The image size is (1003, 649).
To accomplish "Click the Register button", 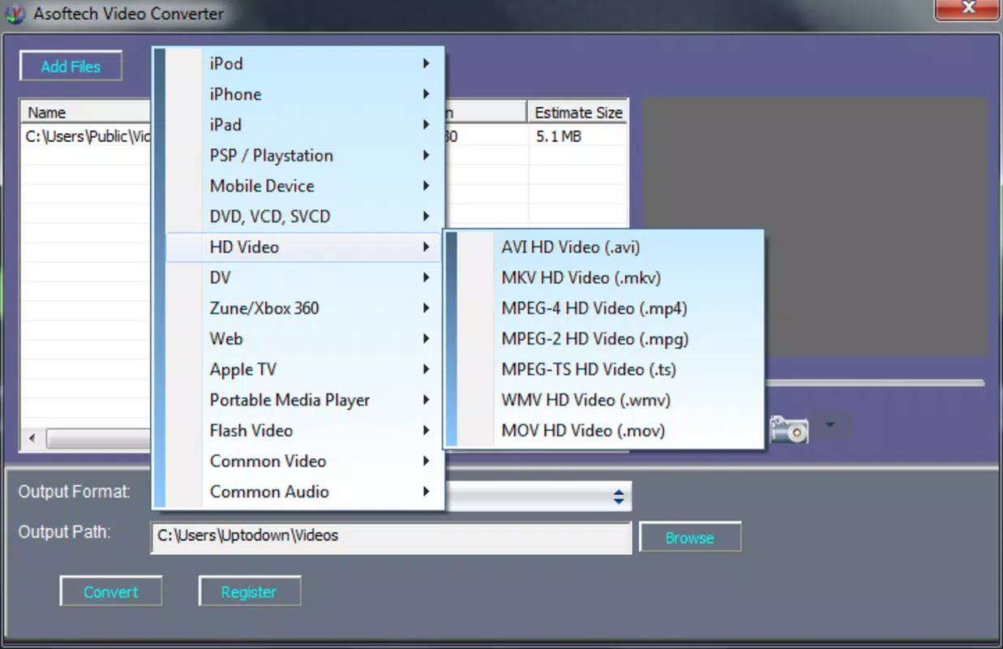I will point(249,592).
